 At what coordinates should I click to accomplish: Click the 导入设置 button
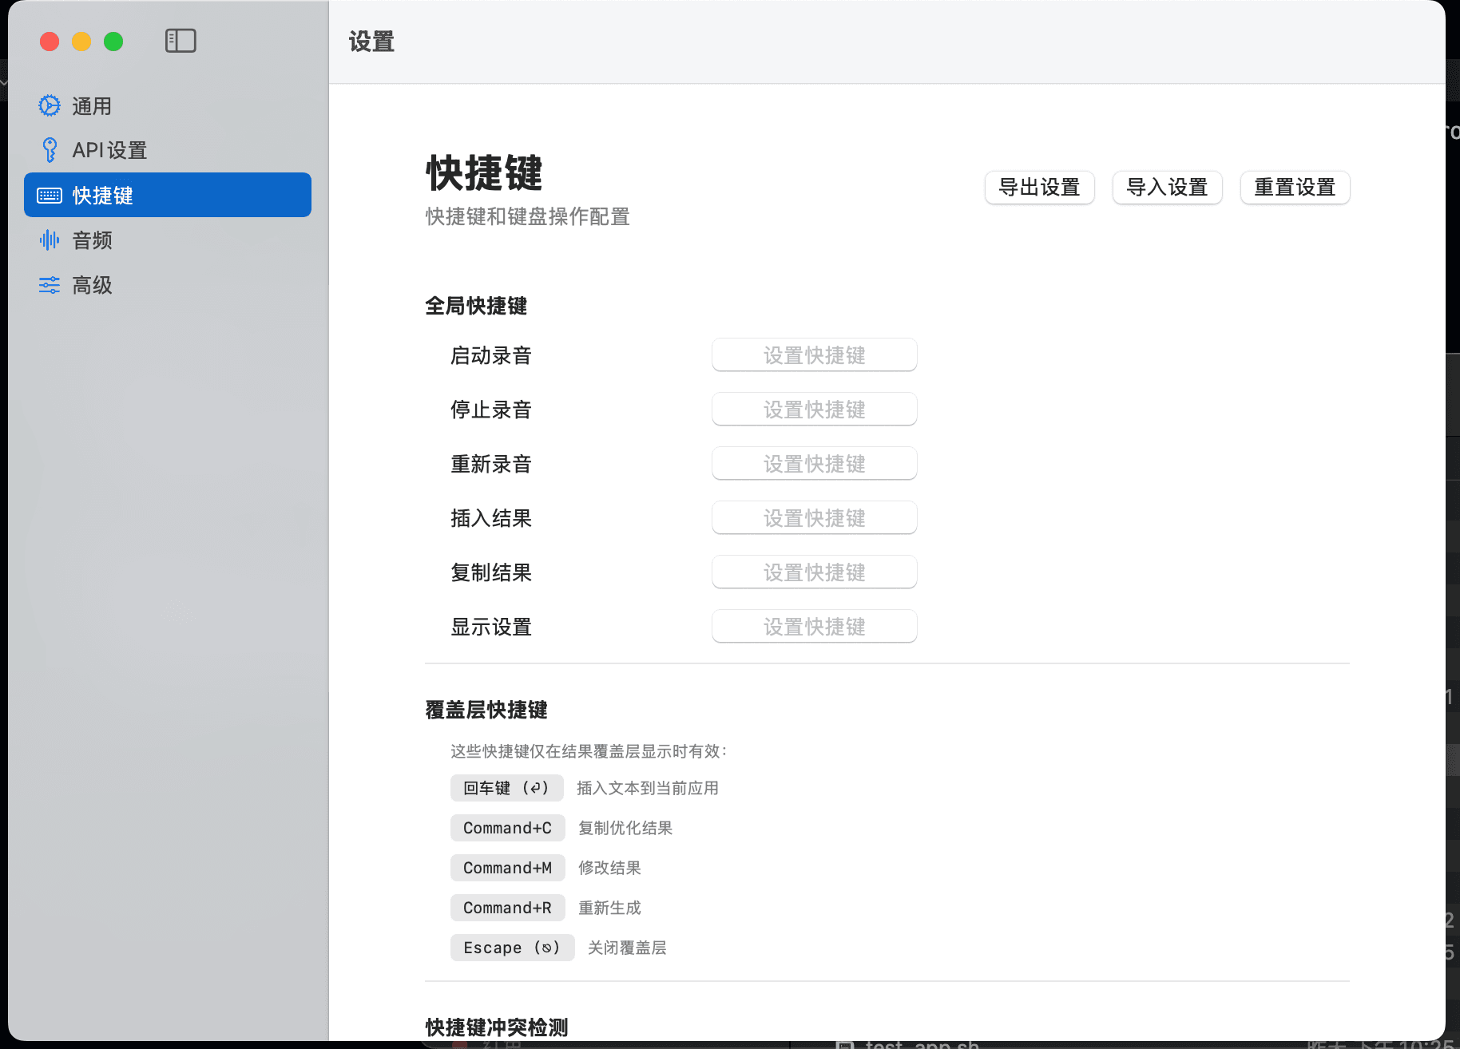[1167, 188]
